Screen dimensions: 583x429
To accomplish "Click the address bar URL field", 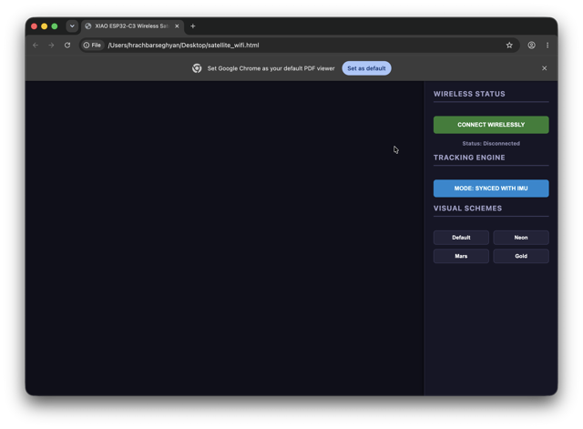I will point(303,45).
